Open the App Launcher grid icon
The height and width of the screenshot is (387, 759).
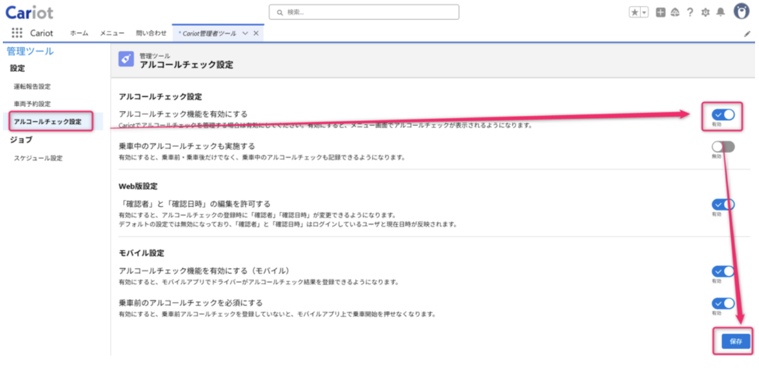[x=17, y=33]
